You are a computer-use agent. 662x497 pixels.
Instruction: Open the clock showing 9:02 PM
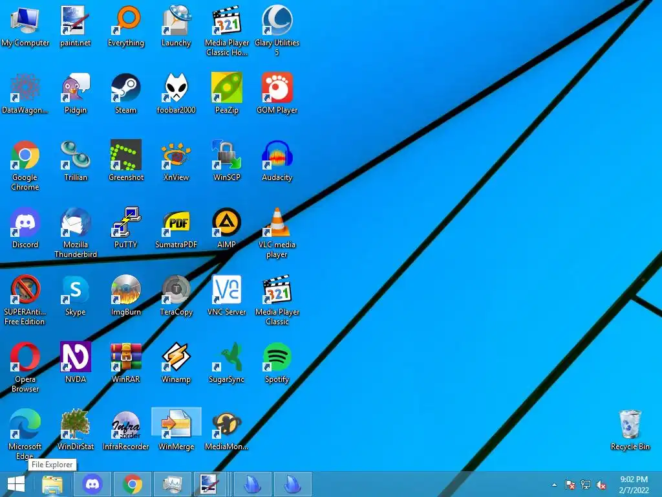(x=634, y=485)
